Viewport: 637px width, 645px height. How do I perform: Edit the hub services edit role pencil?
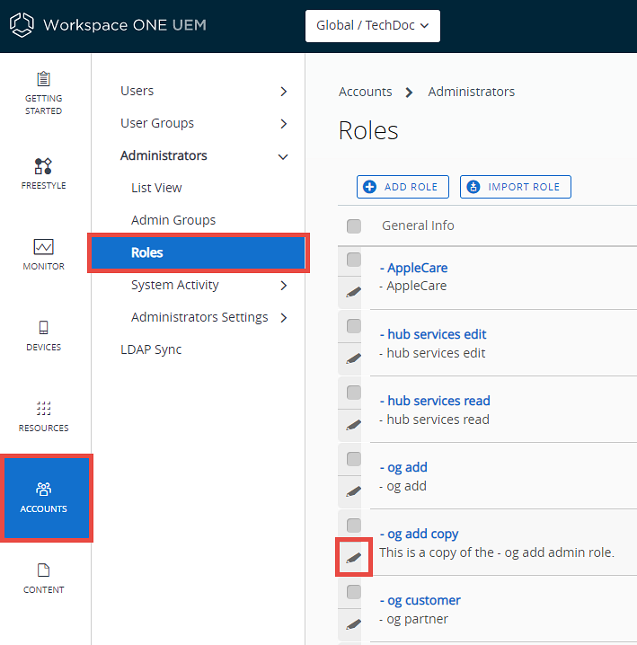[353, 358]
